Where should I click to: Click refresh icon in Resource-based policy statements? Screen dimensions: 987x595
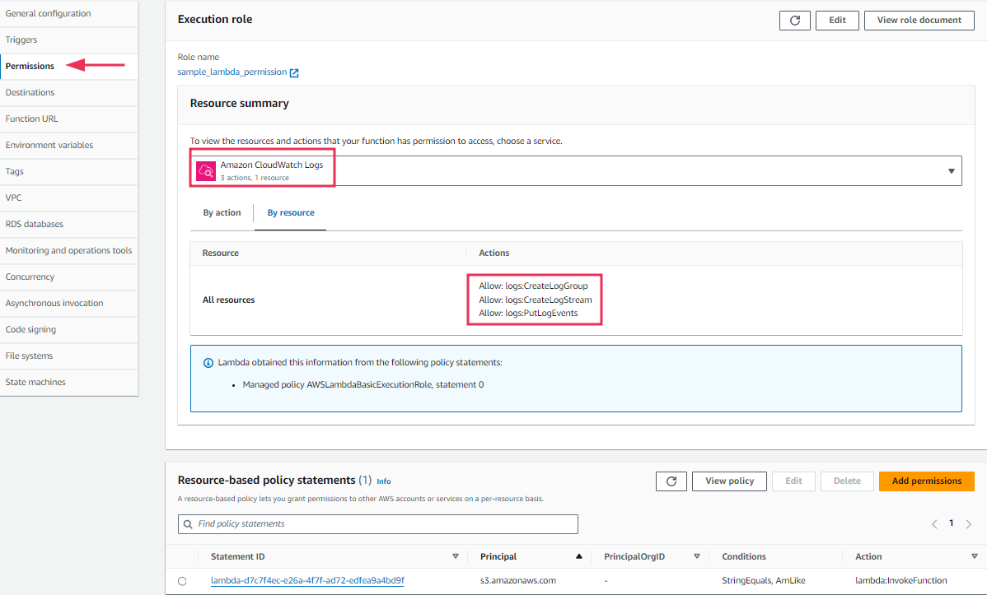(671, 481)
